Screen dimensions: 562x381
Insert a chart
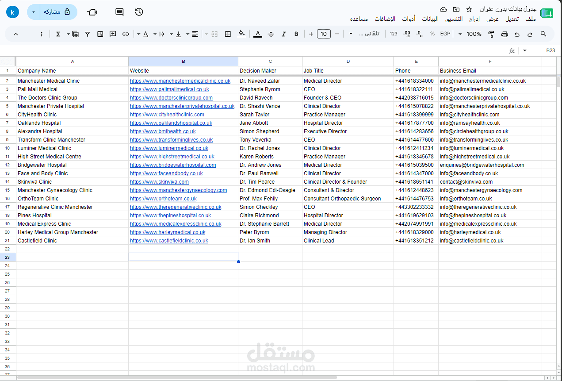100,34
